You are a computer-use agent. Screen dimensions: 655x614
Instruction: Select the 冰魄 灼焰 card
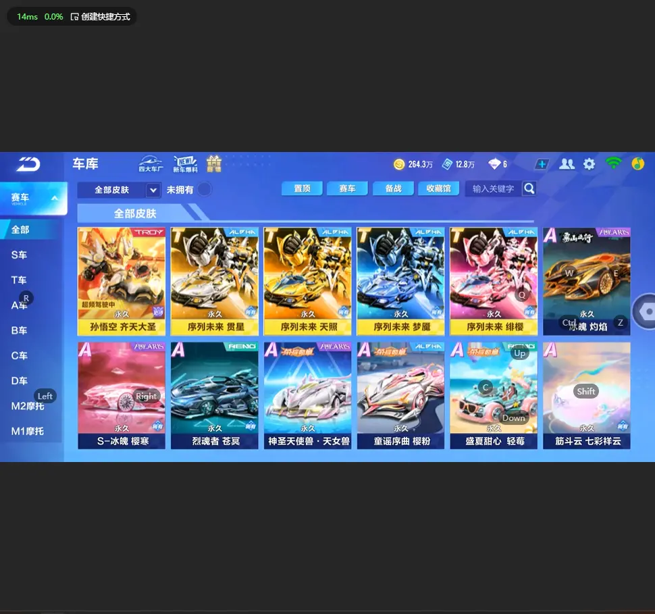587,281
